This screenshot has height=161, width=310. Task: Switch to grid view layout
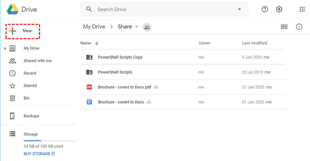pyautogui.click(x=284, y=27)
